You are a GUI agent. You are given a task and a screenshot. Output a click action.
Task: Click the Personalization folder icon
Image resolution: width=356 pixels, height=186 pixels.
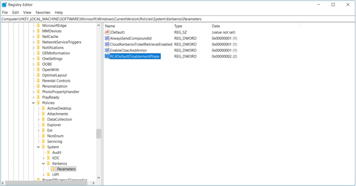(x=39, y=86)
